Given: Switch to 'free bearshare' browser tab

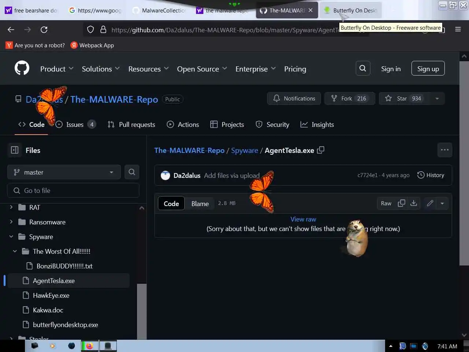Looking at the screenshot, I should coord(32,10).
